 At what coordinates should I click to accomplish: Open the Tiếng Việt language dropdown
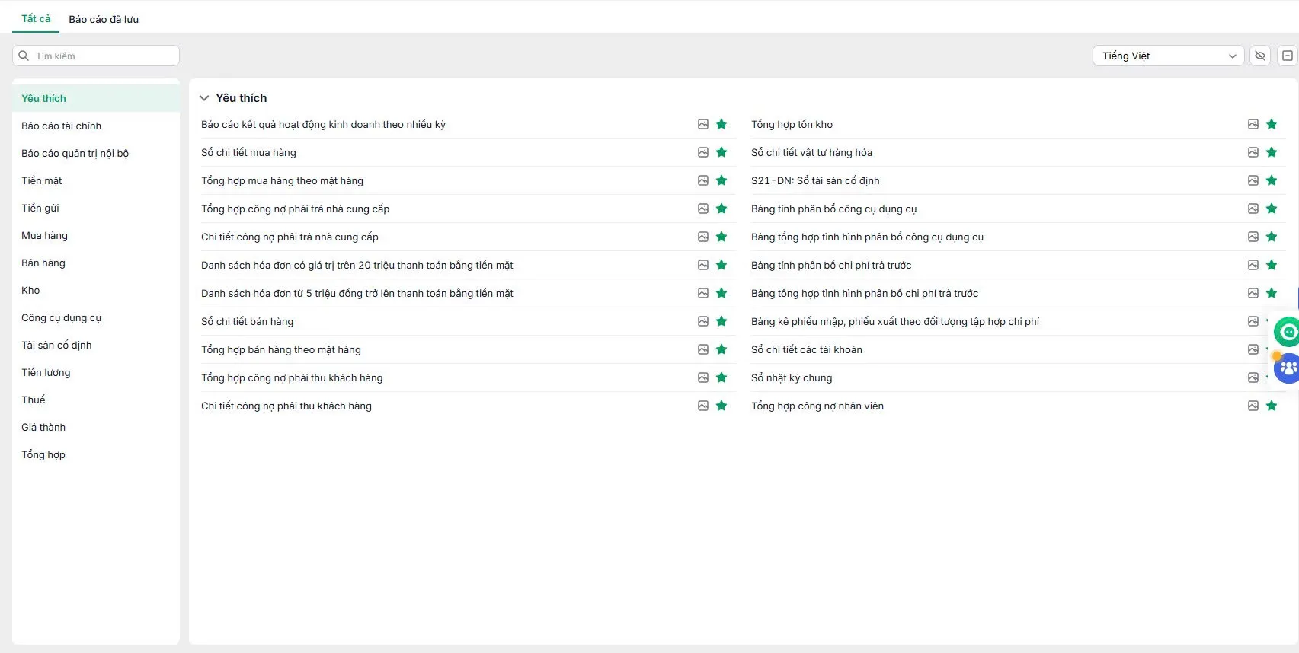pyautogui.click(x=1168, y=56)
